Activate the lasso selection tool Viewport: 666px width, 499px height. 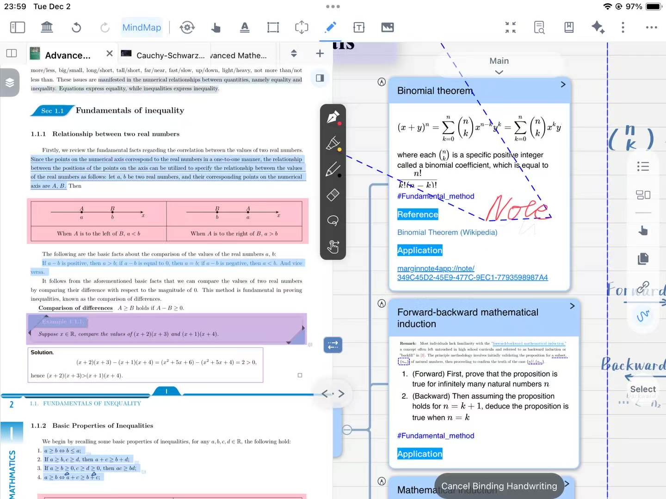[333, 220]
